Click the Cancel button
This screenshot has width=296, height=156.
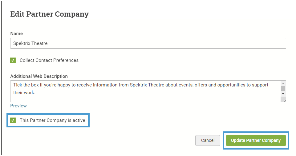pos(208,140)
